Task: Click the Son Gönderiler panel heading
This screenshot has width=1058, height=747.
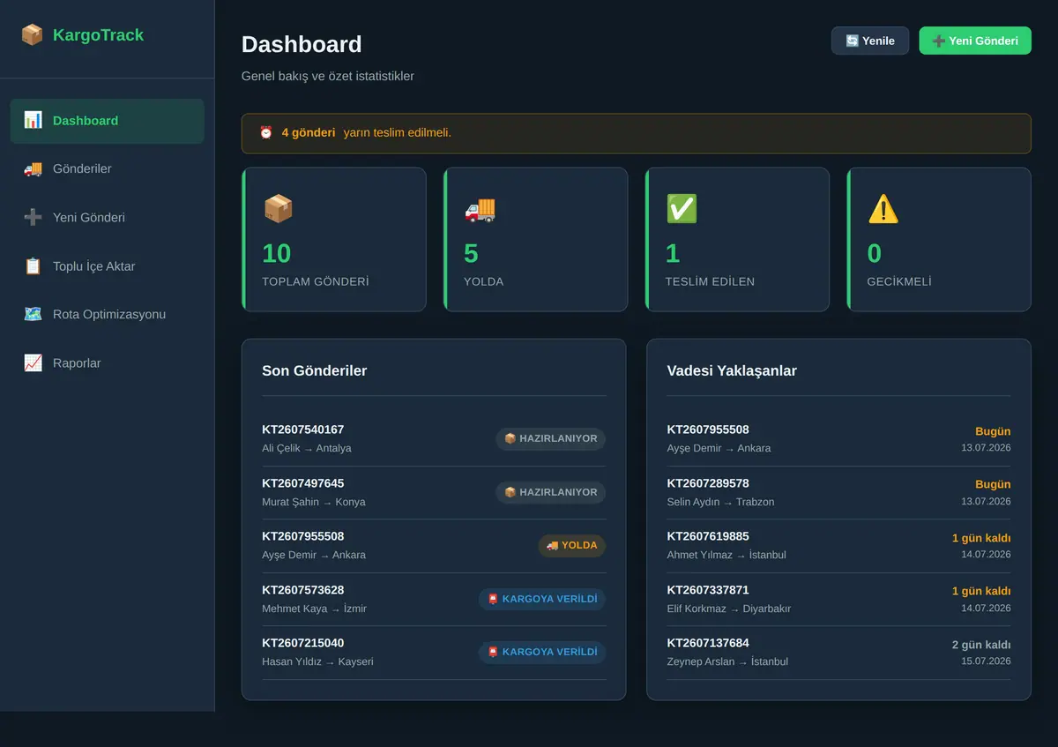Action: point(315,371)
